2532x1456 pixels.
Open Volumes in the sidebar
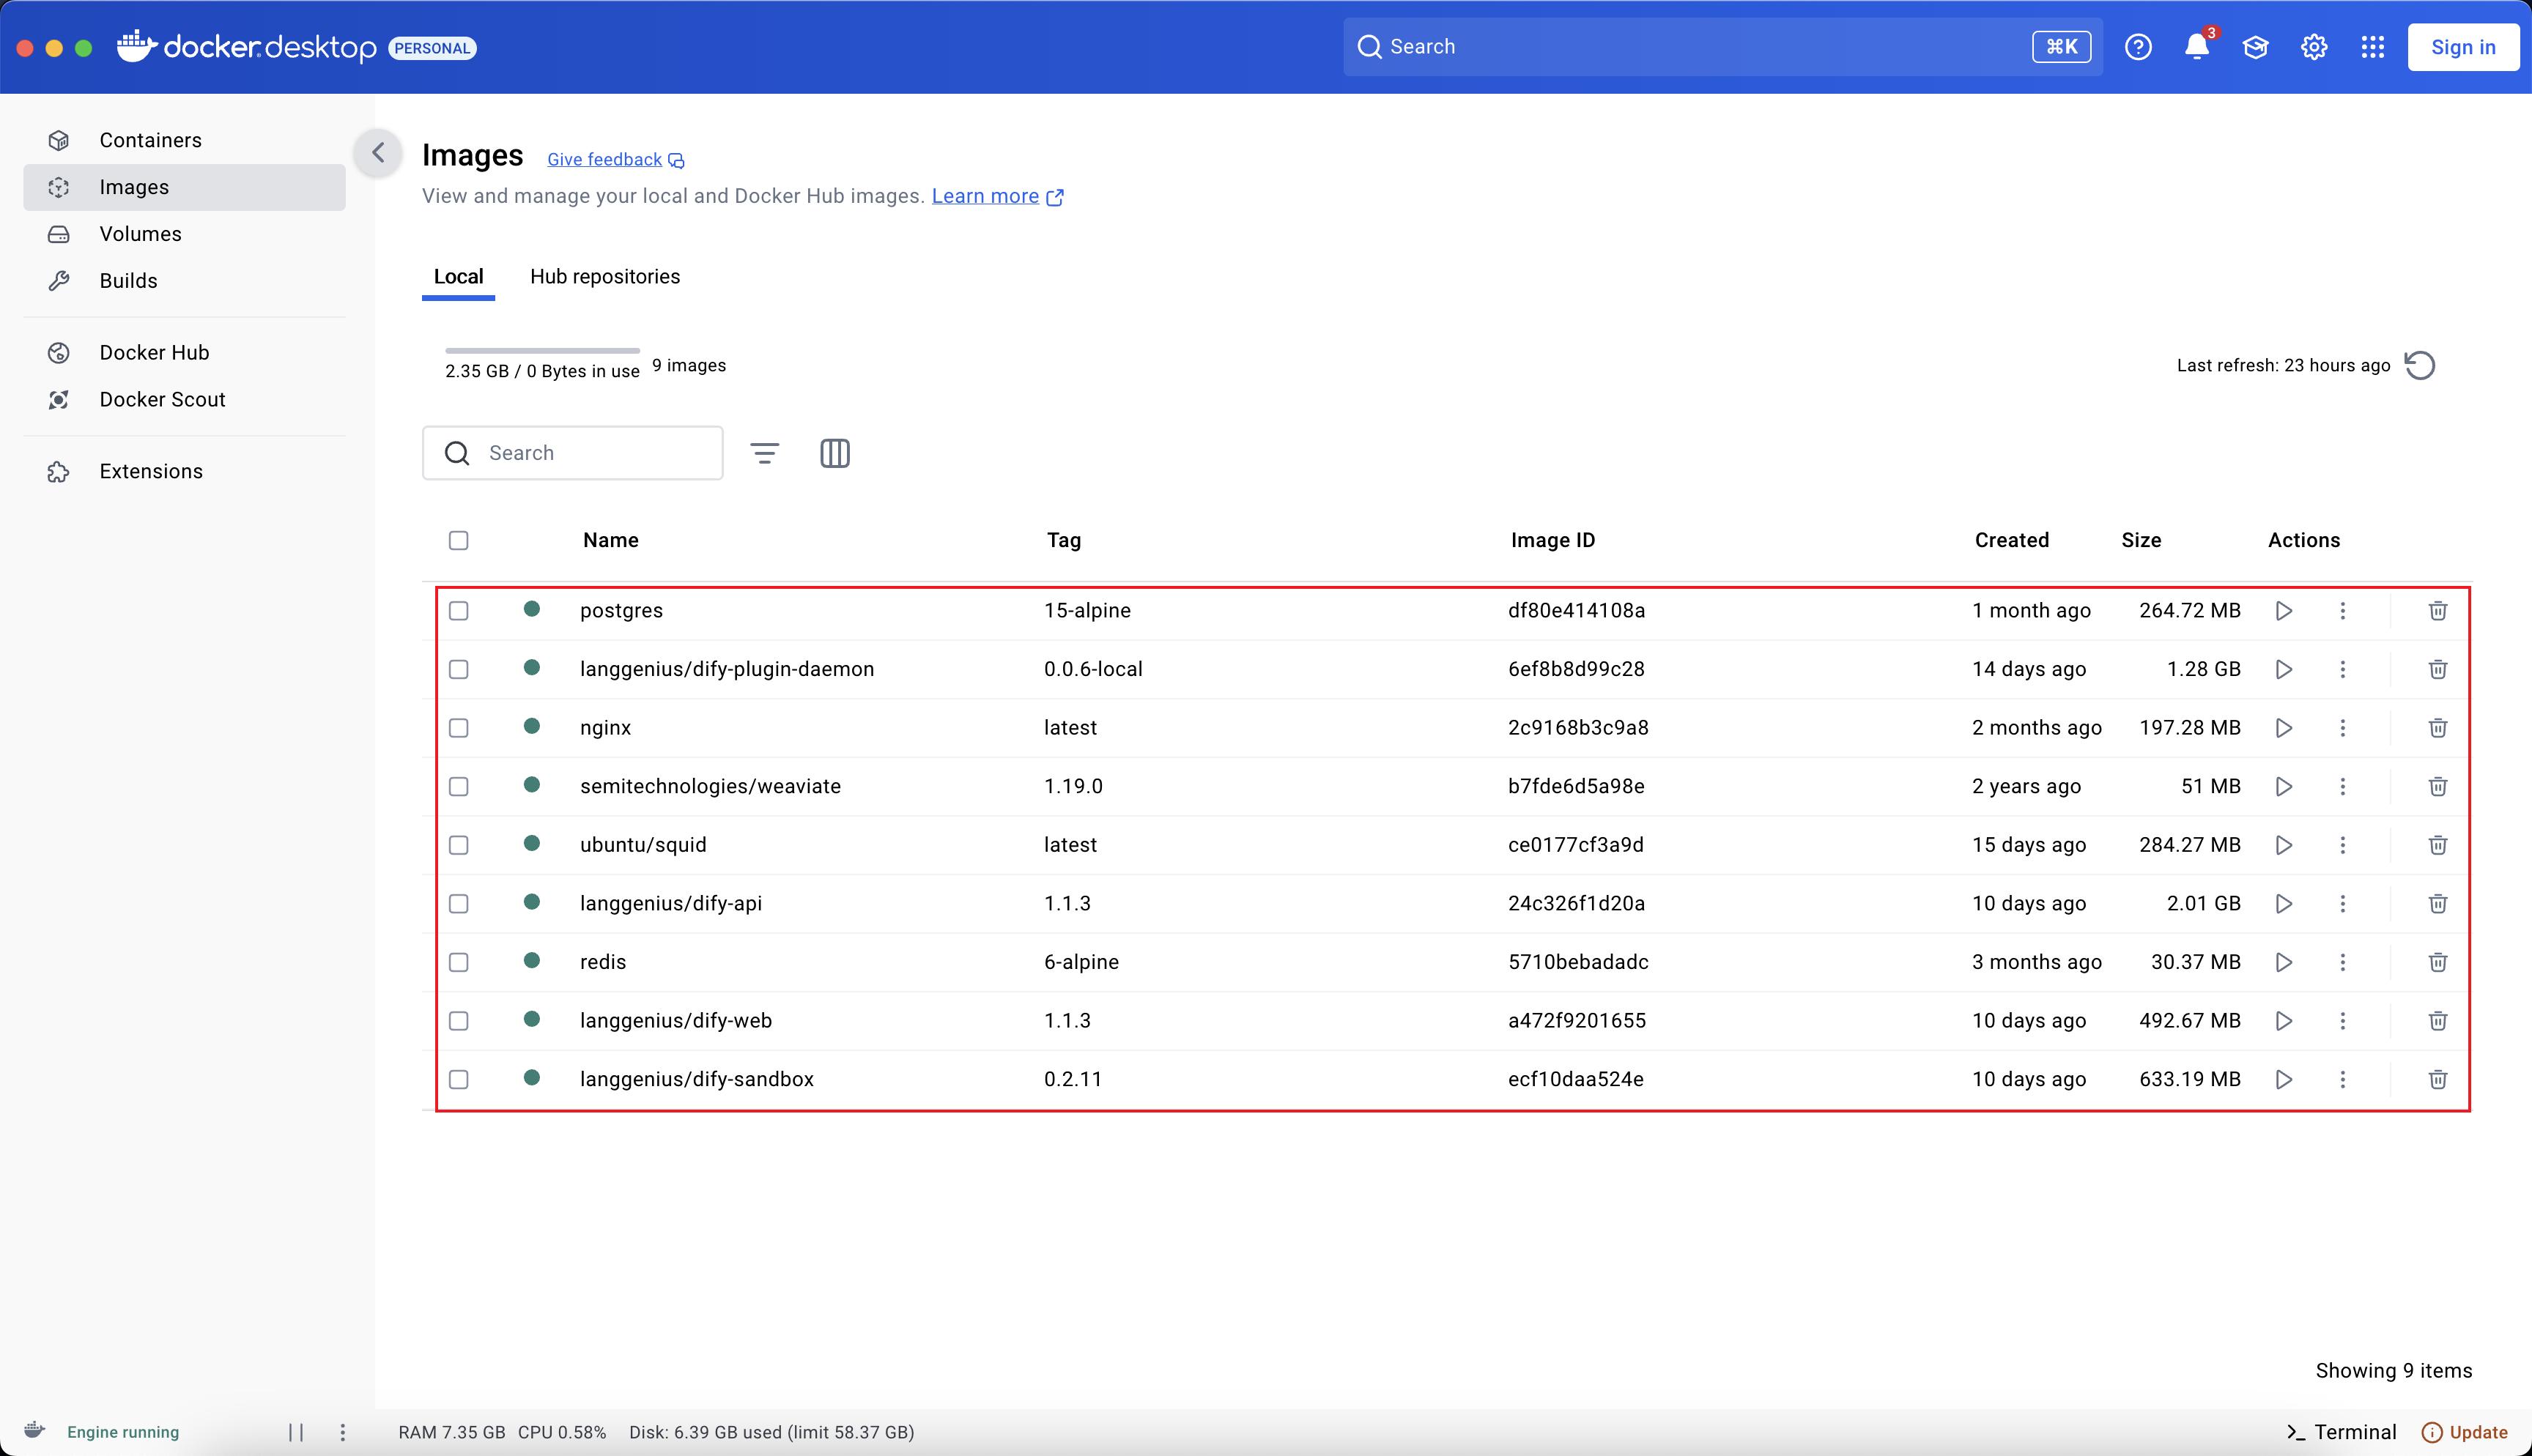(184, 234)
